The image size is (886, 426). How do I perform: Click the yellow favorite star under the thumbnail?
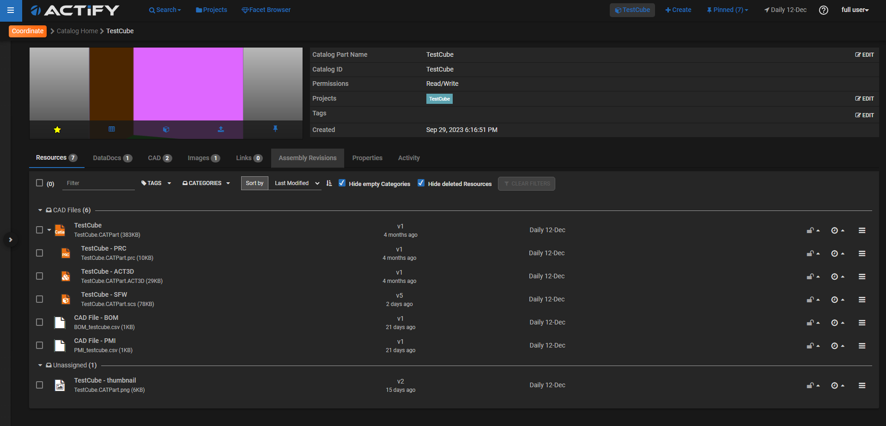[x=57, y=130]
